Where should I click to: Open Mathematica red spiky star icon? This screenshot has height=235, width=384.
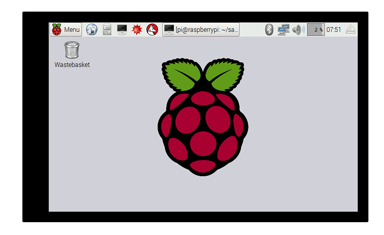tap(137, 30)
